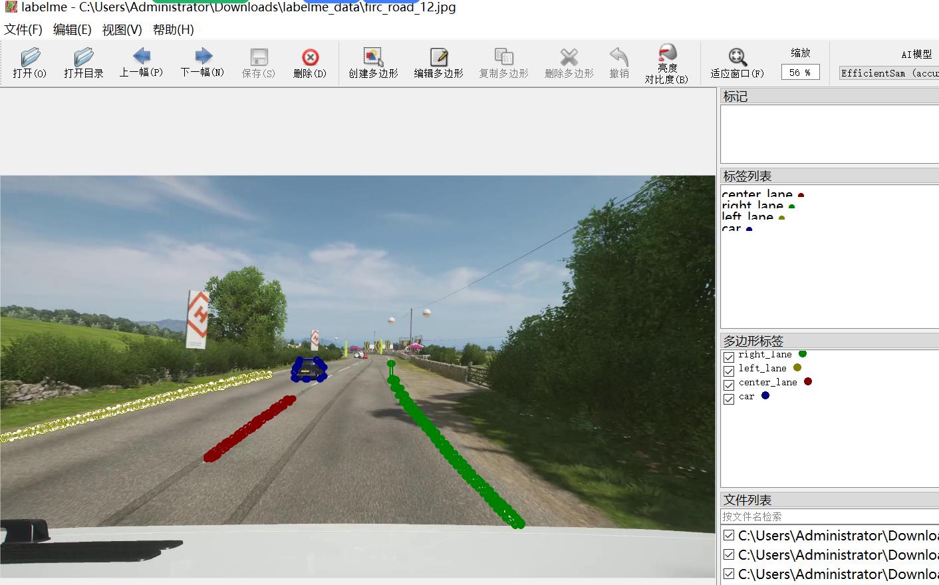Toggle the center_lane polygon checkbox
The image size is (939, 585).
[729, 385]
